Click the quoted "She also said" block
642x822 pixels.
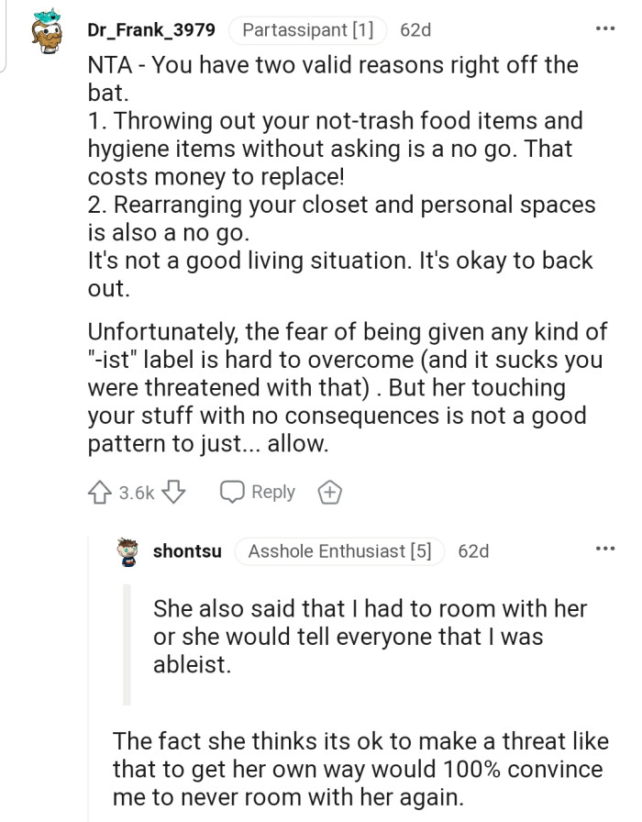coord(370,636)
